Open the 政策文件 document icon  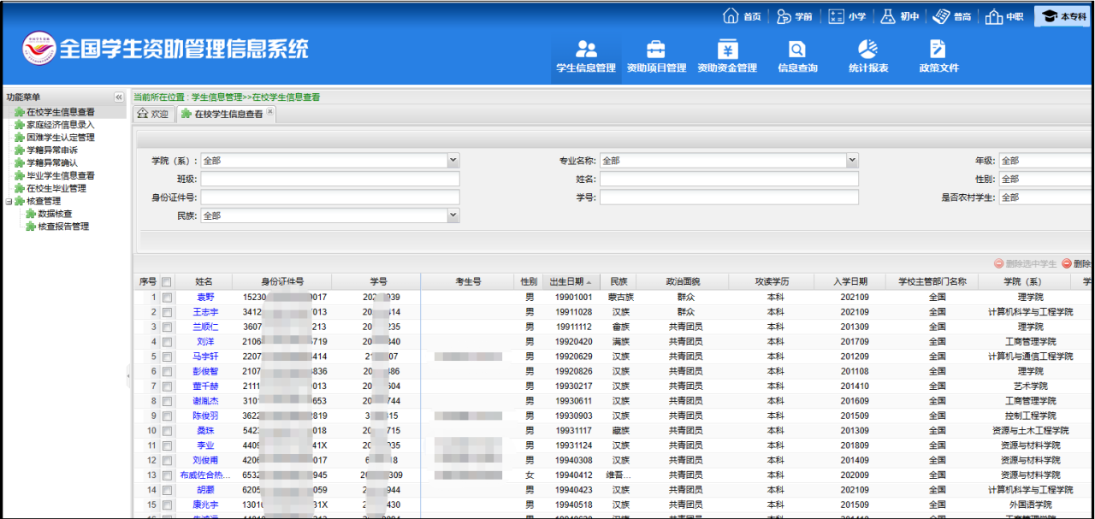tap(938, 50)
